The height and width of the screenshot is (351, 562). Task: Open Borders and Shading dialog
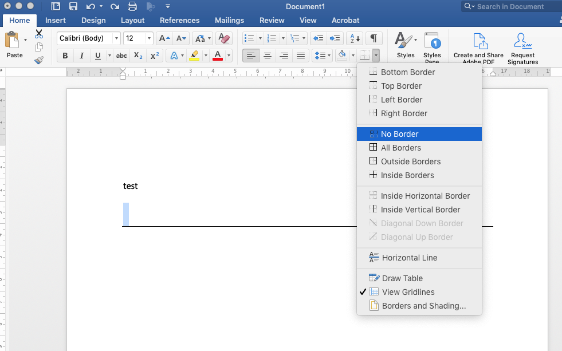(x=419, y=306)
